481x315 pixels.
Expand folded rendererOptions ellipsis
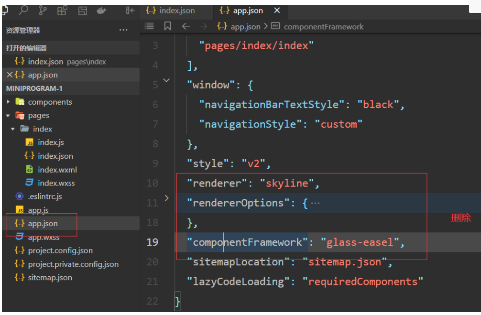pyautogui.click(x=315, y=203)
